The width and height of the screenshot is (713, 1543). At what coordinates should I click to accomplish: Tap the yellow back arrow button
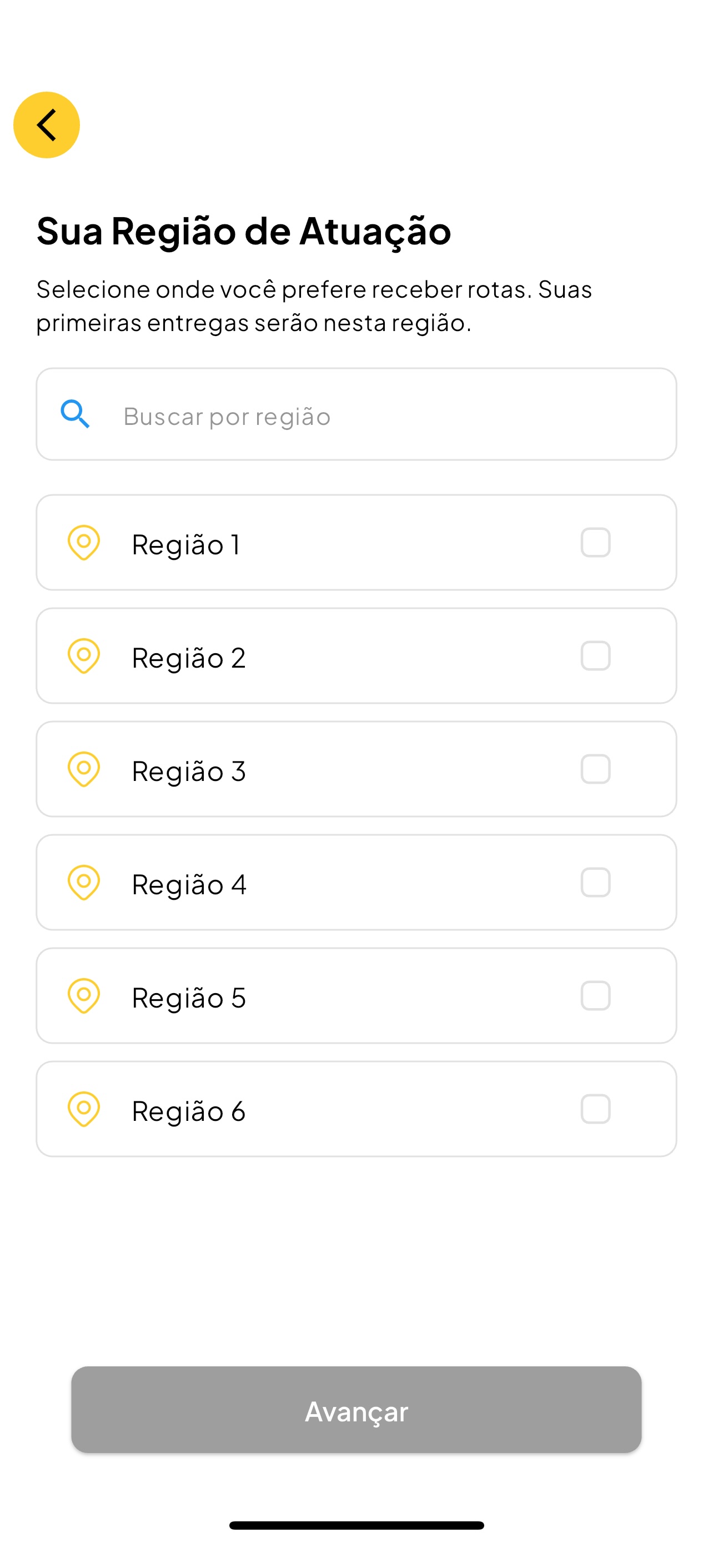[x=46, y=124]
